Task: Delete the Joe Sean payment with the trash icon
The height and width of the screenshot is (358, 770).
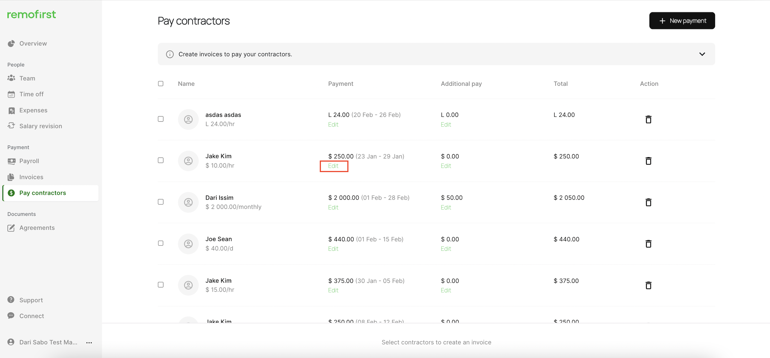Action: 648,244
